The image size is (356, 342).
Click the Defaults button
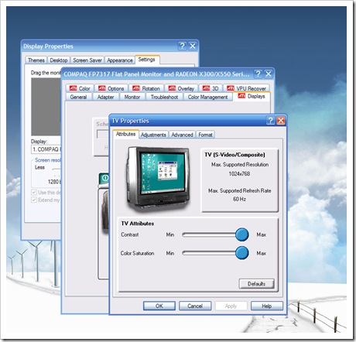256,284
